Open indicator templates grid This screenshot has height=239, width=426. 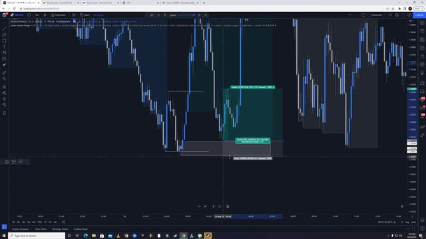[x=74, y=15]
